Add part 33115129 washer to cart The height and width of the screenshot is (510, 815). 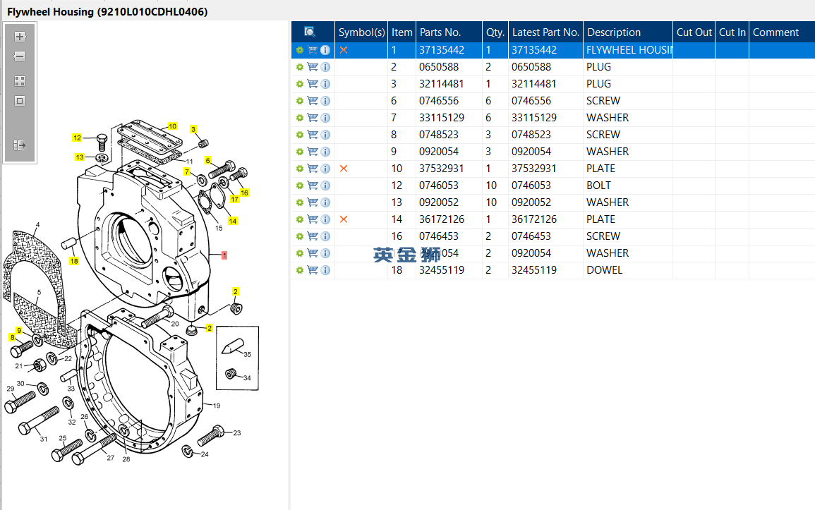[x=313, y=118]
